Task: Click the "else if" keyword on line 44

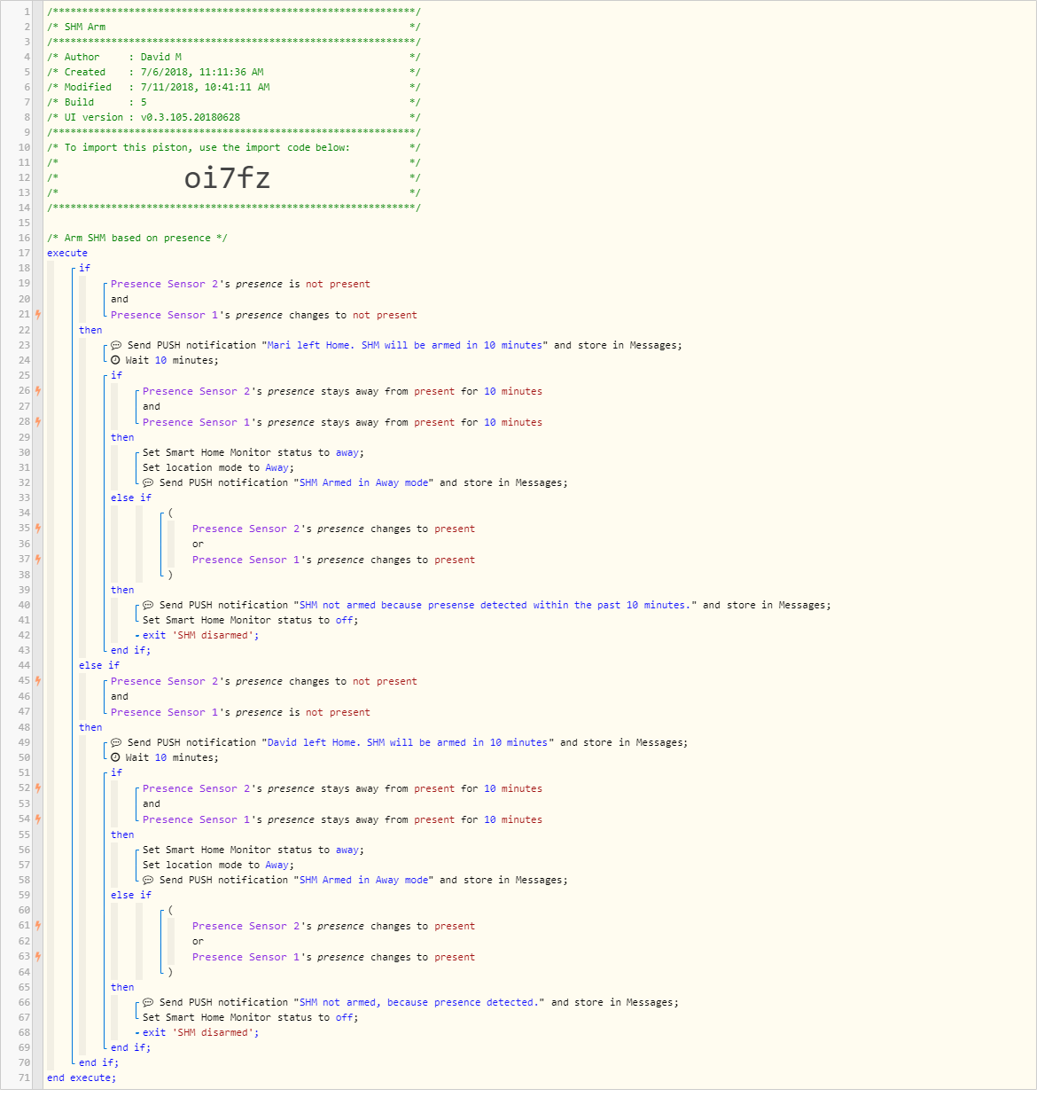Action: pyautogui.click(x=99, y=666)
